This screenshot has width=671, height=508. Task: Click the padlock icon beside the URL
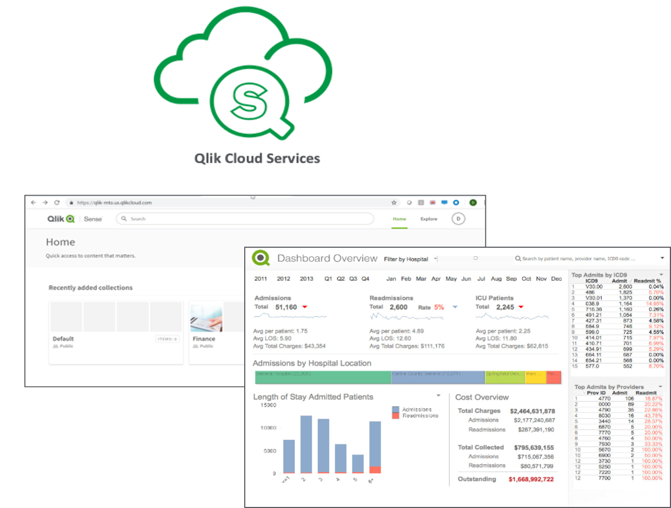pyautogui.click(x=71, y=203)
